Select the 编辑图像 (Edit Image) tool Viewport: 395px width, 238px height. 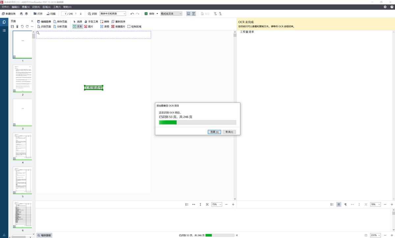coord(44,22)
